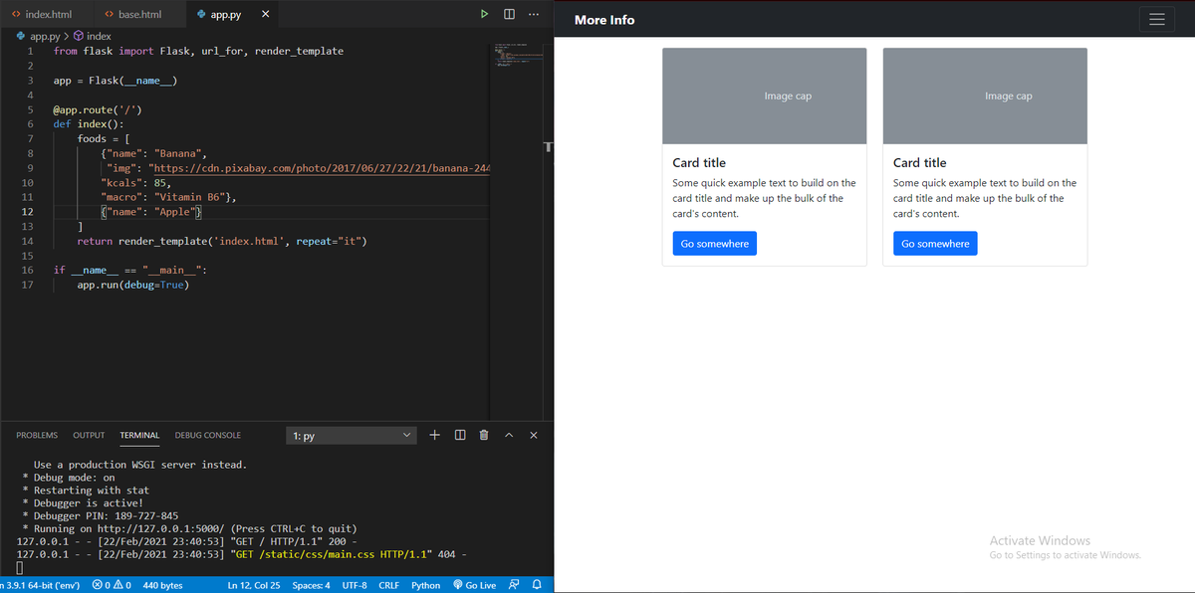Change encoding via 'UTF-8' status item

tap(355, 585)
